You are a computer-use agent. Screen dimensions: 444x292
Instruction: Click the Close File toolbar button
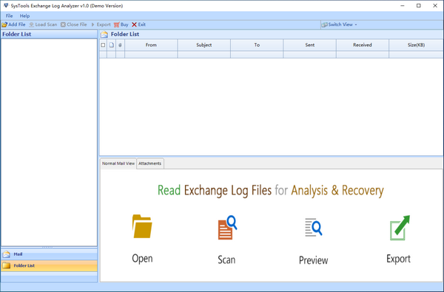(x=74, y=24)
